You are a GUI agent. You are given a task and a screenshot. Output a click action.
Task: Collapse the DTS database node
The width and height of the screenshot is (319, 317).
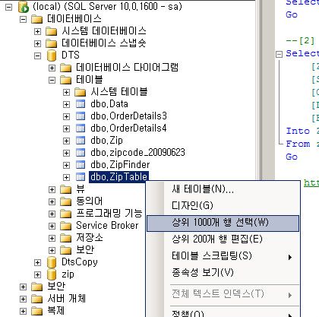(x=37, y=55)
